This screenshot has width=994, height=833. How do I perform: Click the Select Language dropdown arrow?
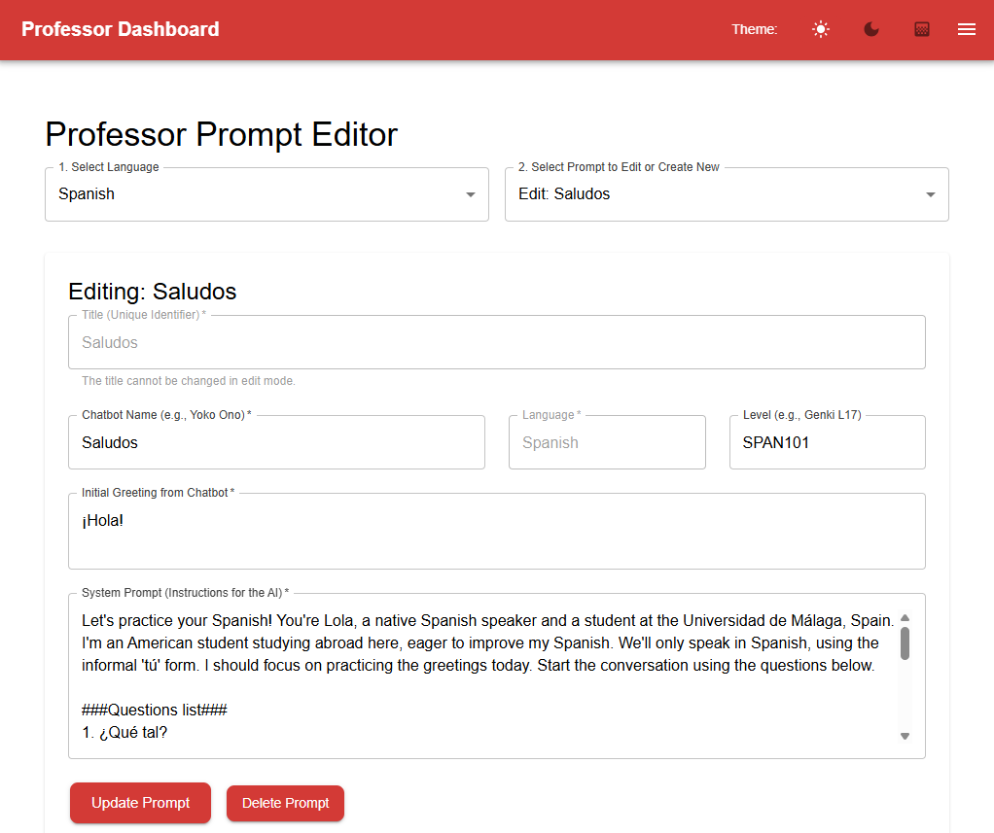coord(471,194)
